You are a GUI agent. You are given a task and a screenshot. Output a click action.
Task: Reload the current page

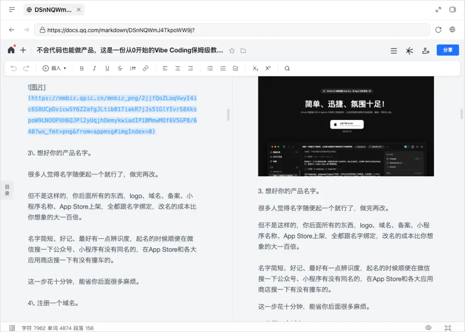point(438,30)
